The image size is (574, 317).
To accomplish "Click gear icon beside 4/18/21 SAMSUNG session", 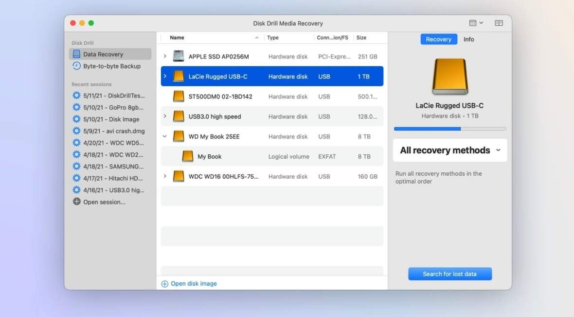I will pyautogui.click(x=76, y=167).
